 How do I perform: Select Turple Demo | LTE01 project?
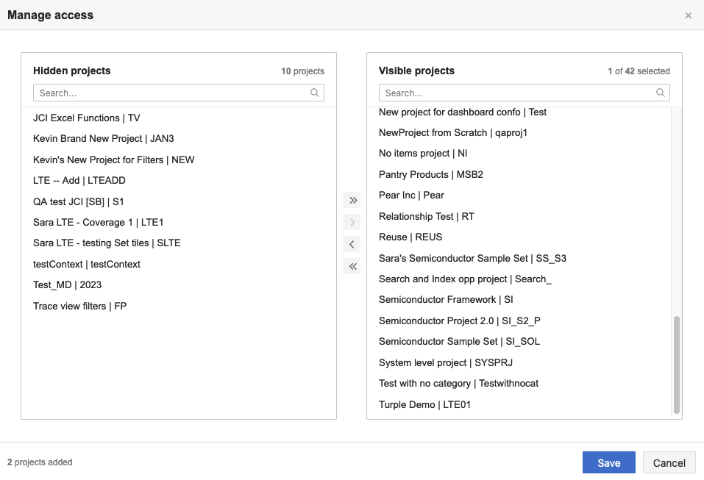tap(424, 404)
